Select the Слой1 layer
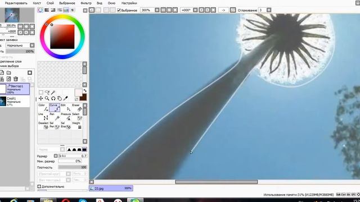 click(x=15, y=101)
